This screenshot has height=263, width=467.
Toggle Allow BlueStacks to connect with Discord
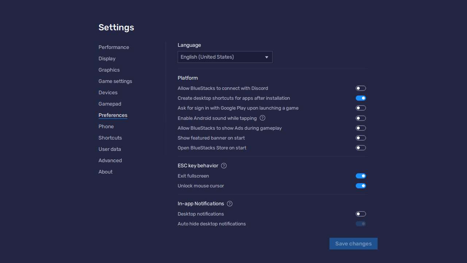[360, 88]
